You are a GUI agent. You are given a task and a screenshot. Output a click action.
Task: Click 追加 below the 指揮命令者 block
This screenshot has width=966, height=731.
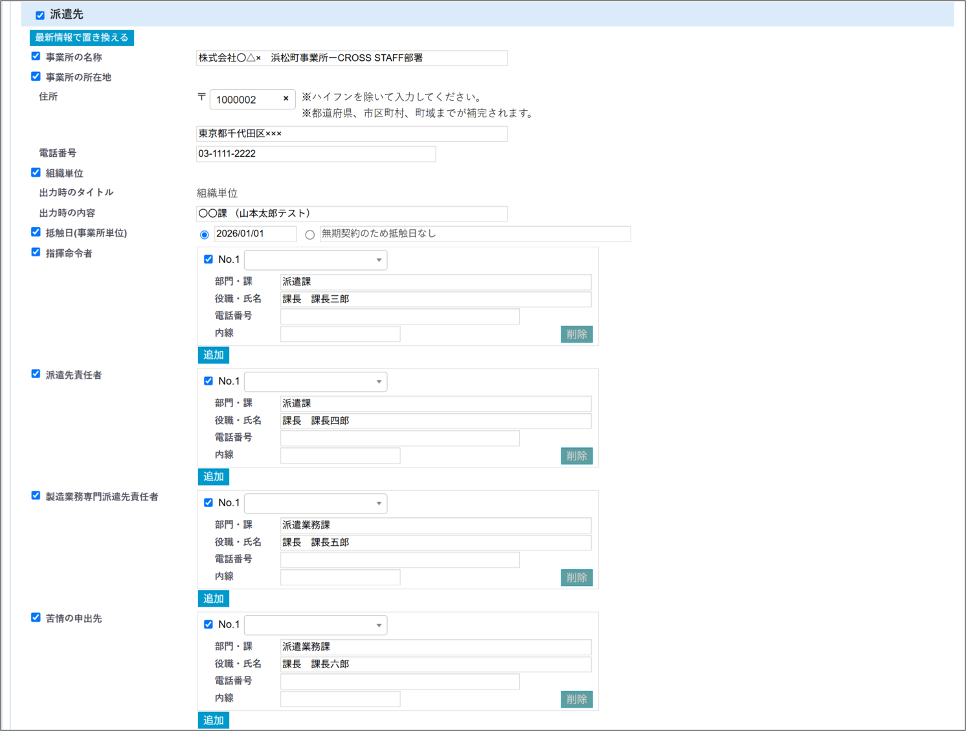coord(213,355)
